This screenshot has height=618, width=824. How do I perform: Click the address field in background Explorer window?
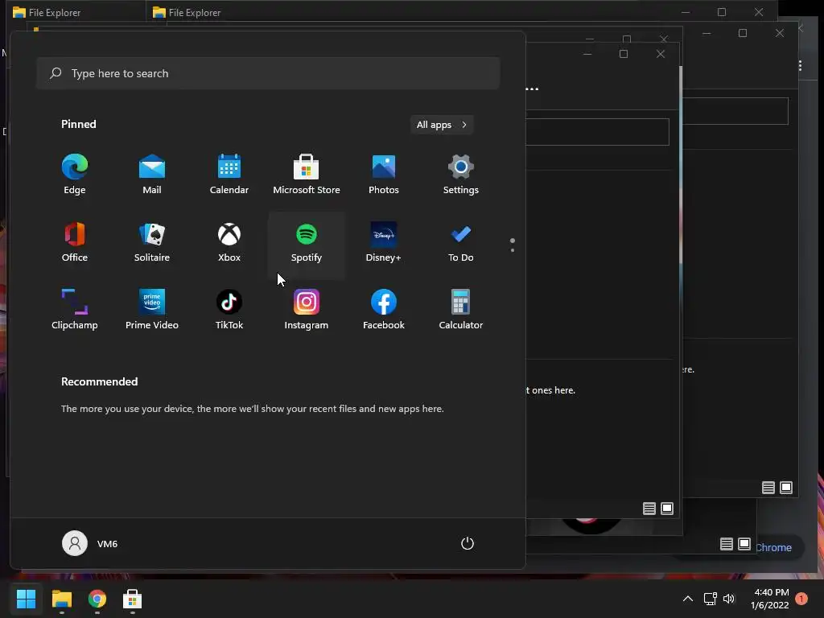click(x=598, y=131)
